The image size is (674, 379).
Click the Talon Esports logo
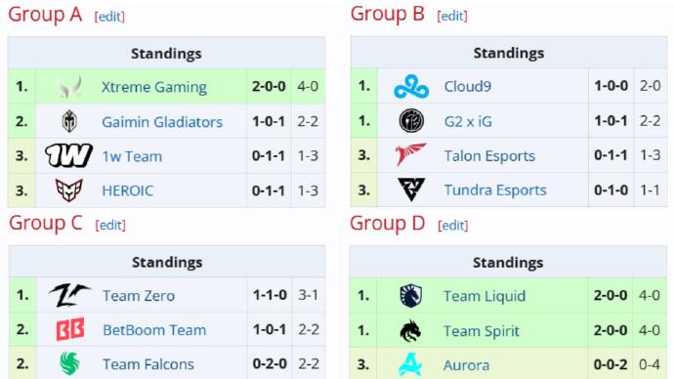pos(411,155)
